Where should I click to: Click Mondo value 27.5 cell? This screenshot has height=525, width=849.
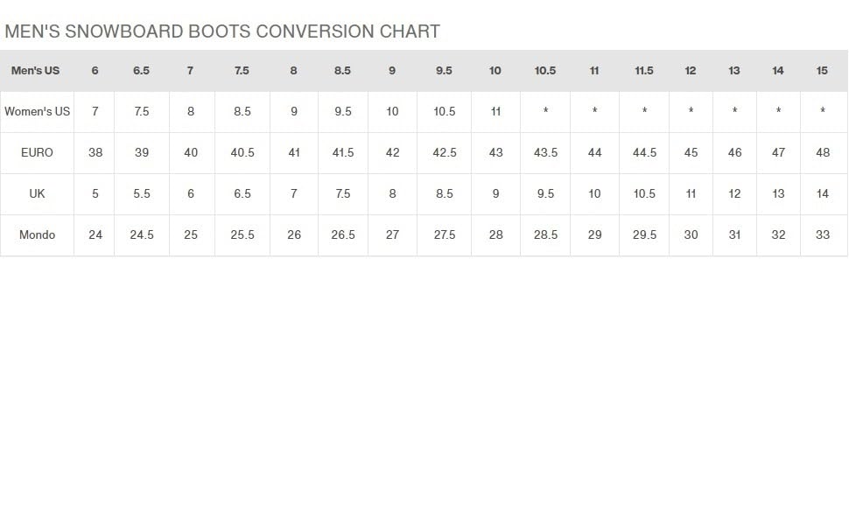click(x=445, y=234)
